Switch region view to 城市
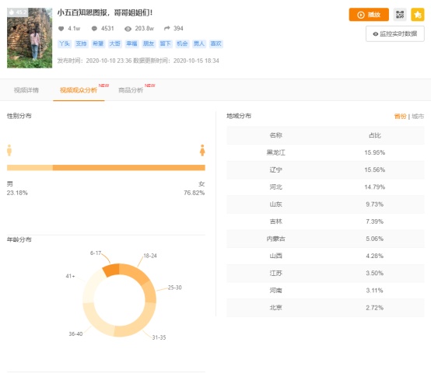 point(418,116)
